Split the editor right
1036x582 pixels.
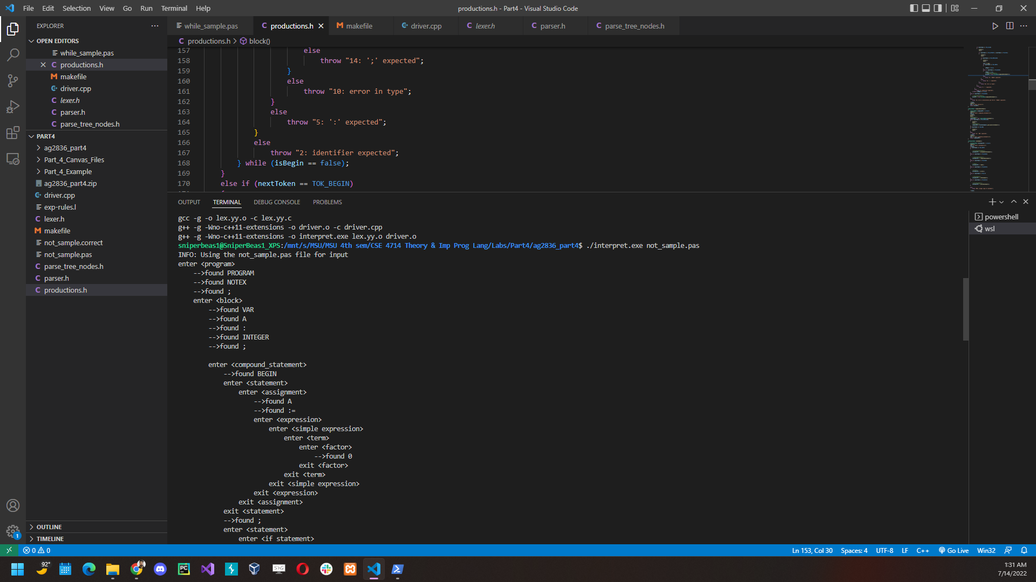pyautogui.click(x=1010, y=26)
